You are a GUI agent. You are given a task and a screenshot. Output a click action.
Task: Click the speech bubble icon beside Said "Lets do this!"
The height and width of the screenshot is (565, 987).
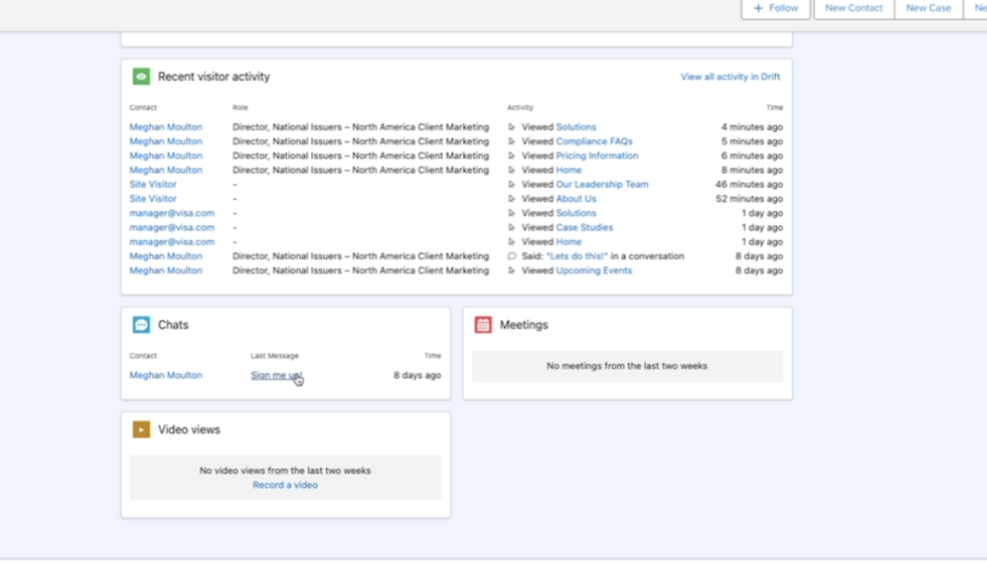511,256
